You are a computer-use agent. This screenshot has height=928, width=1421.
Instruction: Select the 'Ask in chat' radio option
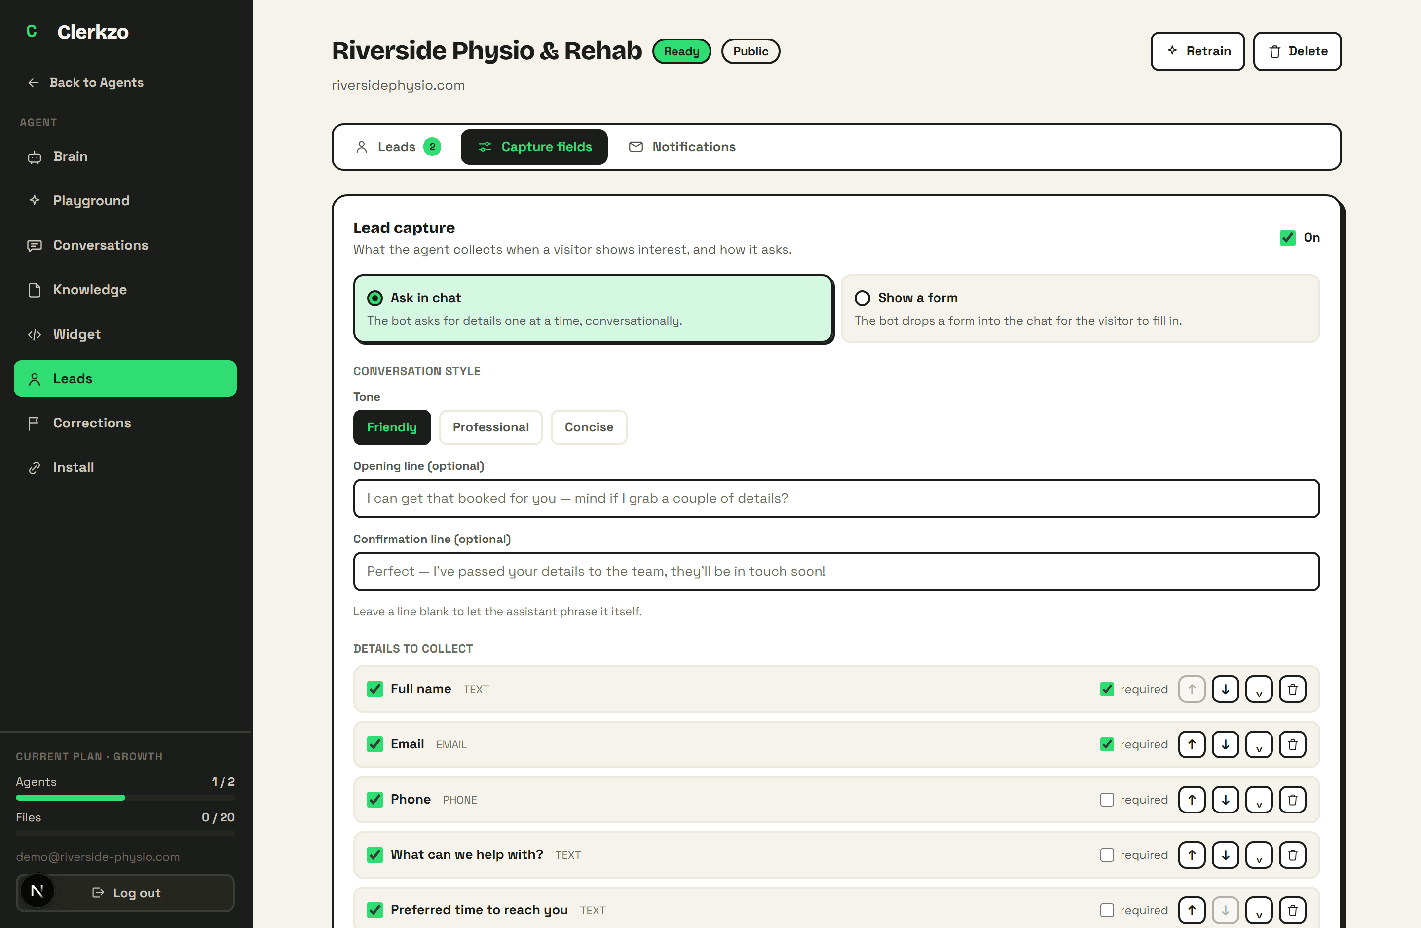coord(375,297)
